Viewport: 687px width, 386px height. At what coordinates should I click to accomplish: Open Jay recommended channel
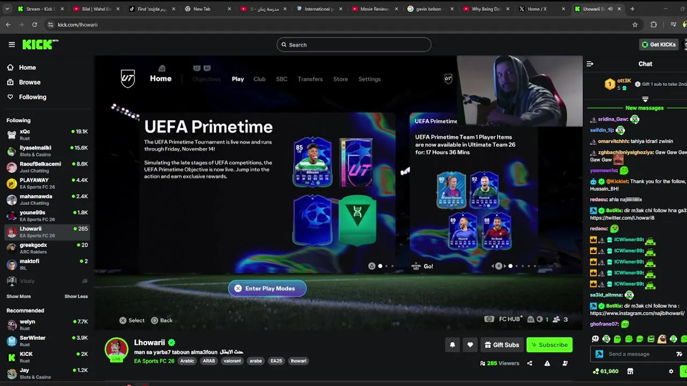[47, 373]
